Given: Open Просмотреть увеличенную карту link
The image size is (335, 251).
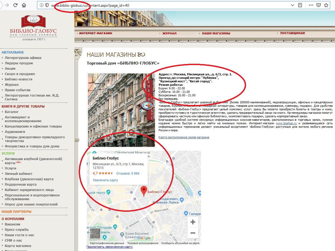Looking at the screenshot, I should pos(109,247).
